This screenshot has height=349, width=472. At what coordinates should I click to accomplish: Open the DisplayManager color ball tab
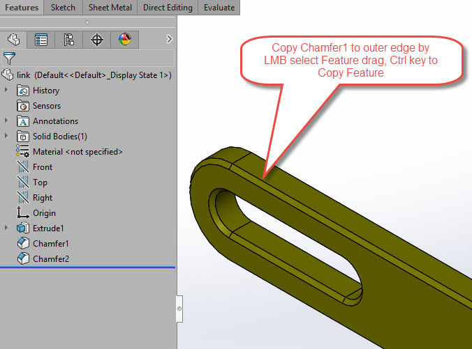124,39
